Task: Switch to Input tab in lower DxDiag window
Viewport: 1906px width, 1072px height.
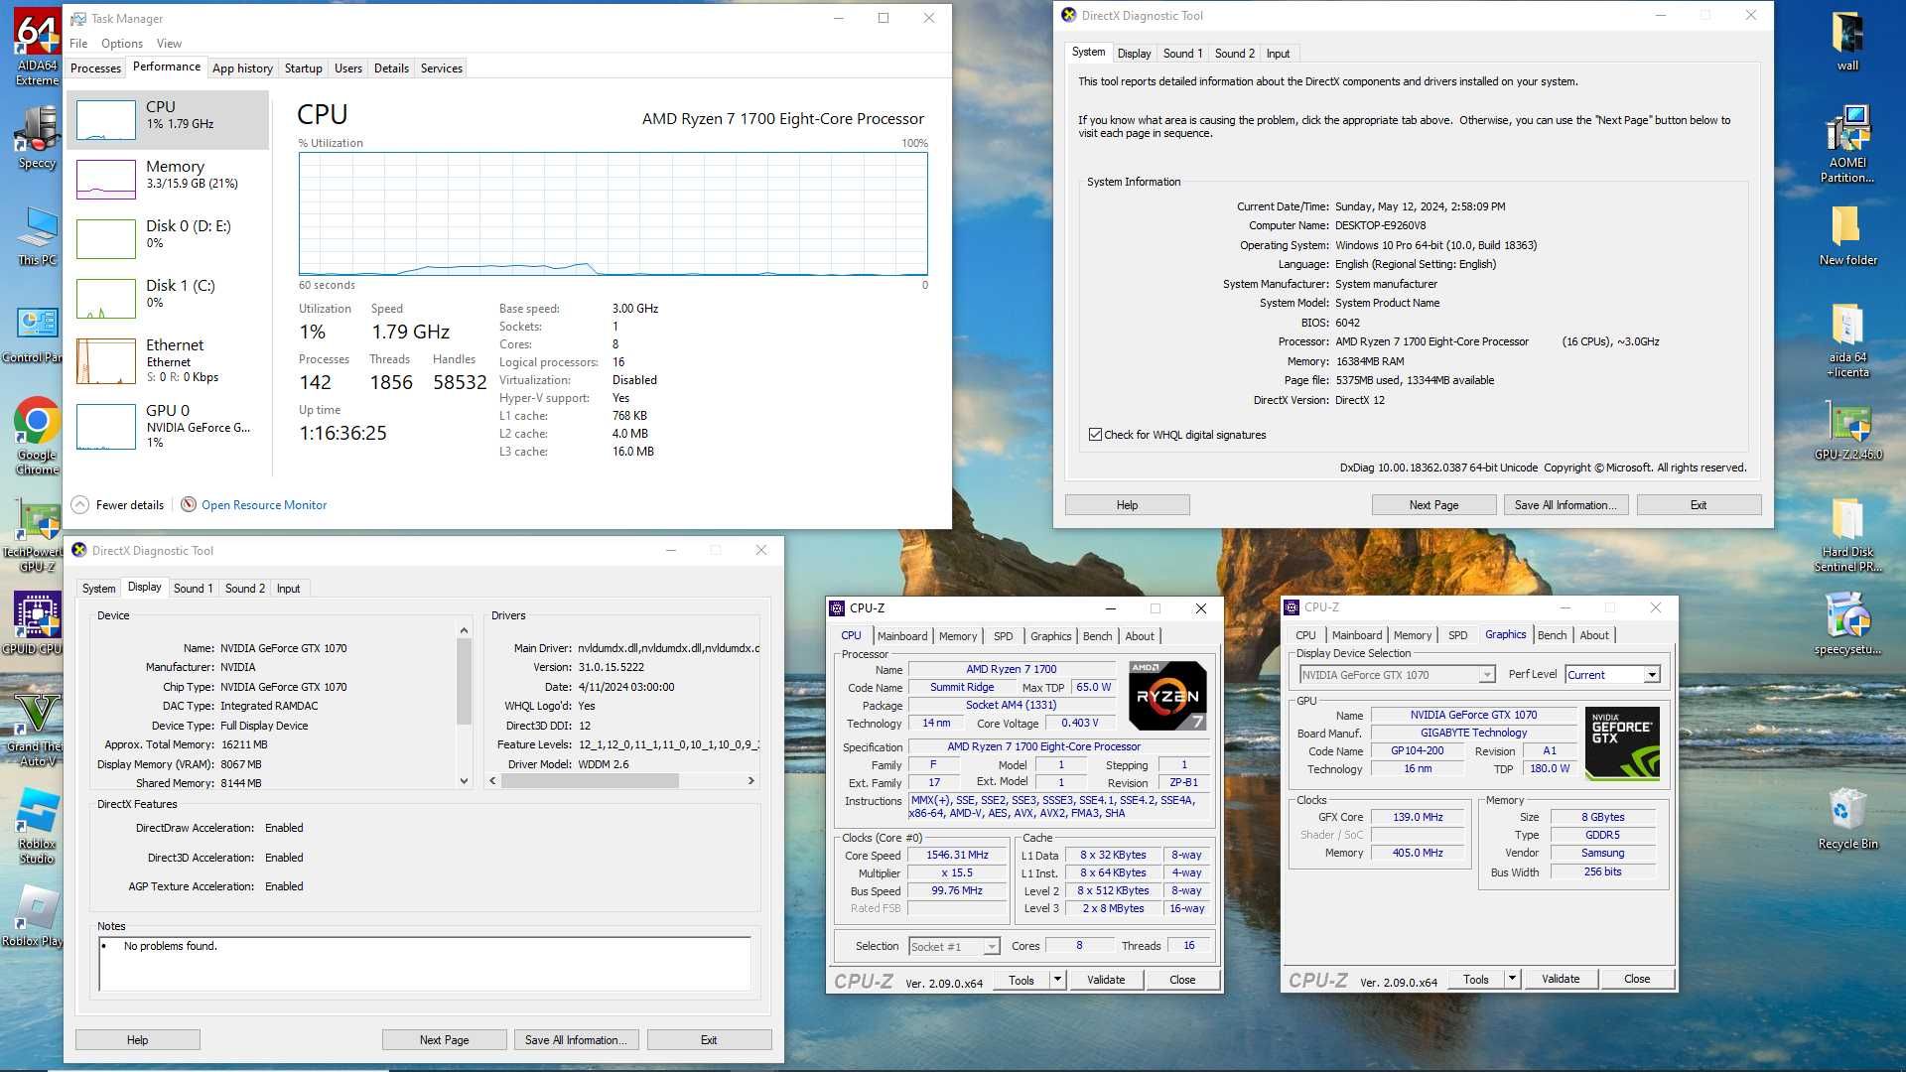Action: click(288, 589)
